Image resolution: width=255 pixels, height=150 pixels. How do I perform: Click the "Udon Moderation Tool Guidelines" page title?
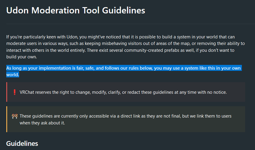tap(76, 10)
